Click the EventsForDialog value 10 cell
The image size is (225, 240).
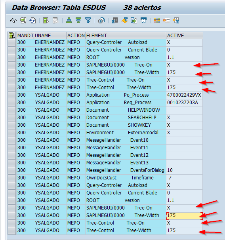(x=185, y=170)
